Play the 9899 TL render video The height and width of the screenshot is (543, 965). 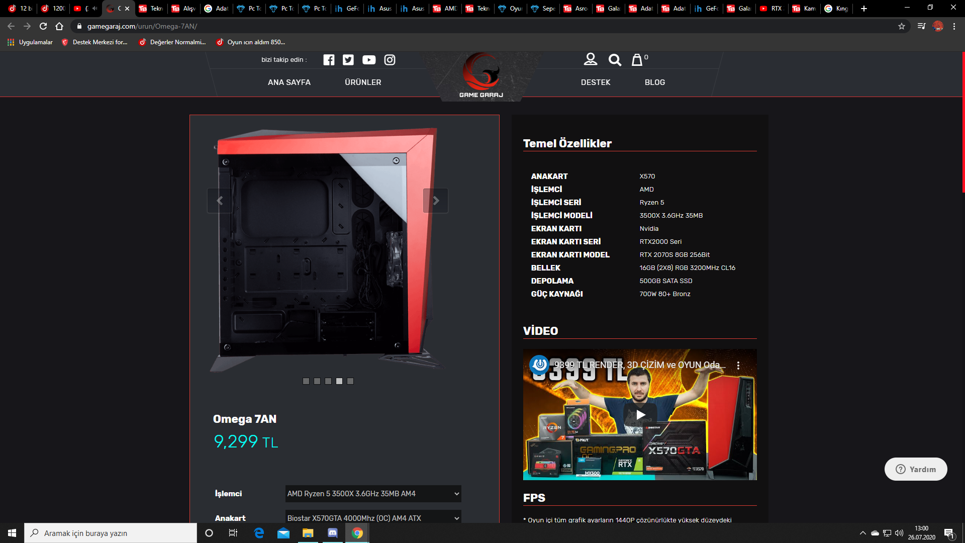point(640,415)
